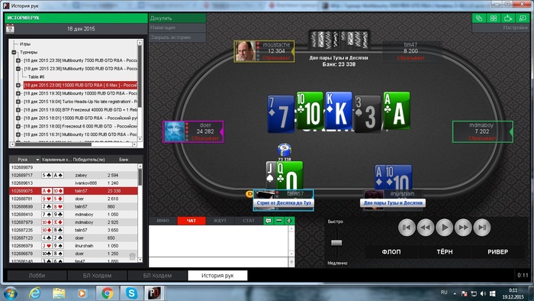Select the История рук bottom tab

(x=217, y=276)
